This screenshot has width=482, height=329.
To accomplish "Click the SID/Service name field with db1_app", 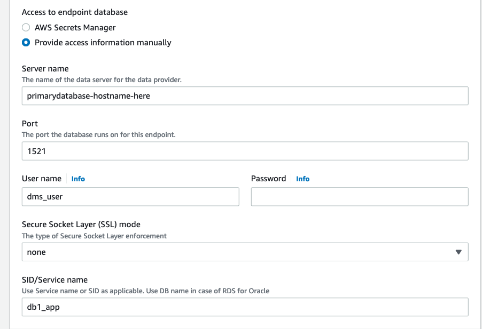I will [245, 307].
